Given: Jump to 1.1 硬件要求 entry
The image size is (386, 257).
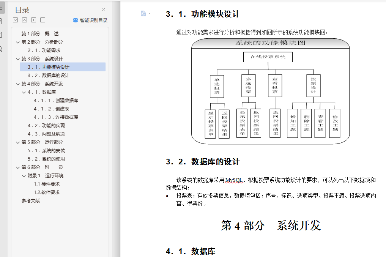Looking at the screenshot, I should (x=47, y=184).
